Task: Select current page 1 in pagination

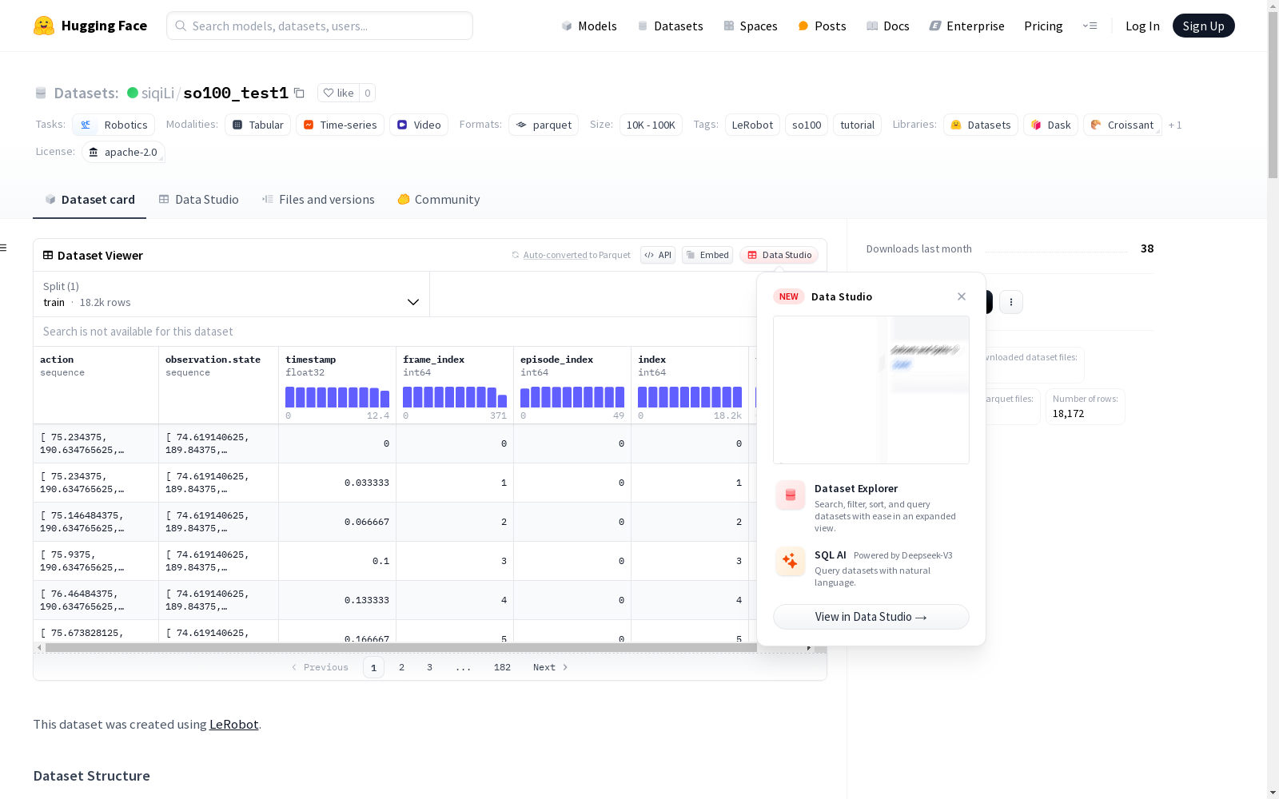Action: [373, 667]
